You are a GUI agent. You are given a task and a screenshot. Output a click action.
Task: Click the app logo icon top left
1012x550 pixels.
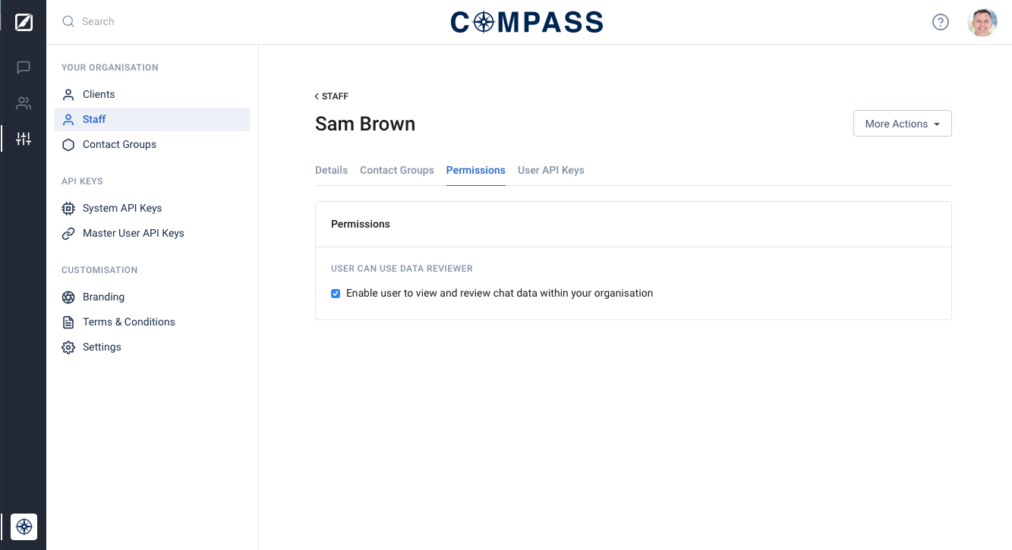(23, 22)
